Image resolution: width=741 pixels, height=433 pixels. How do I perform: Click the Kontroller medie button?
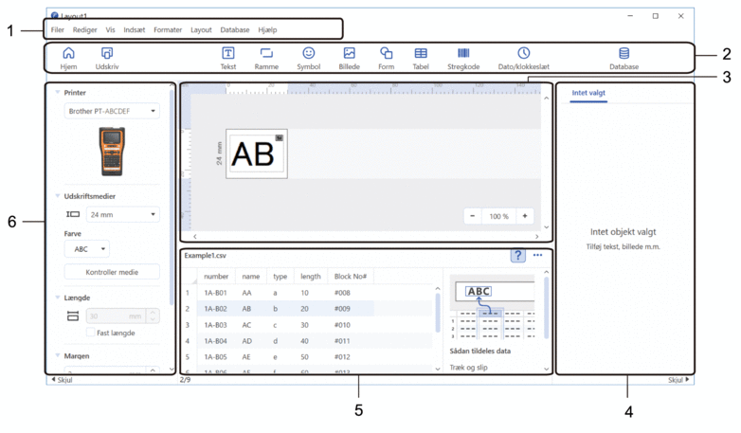coord(112,272)
